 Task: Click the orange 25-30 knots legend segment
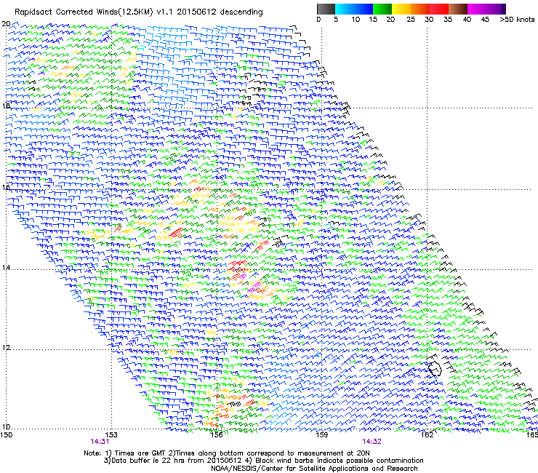pos(420,9)
